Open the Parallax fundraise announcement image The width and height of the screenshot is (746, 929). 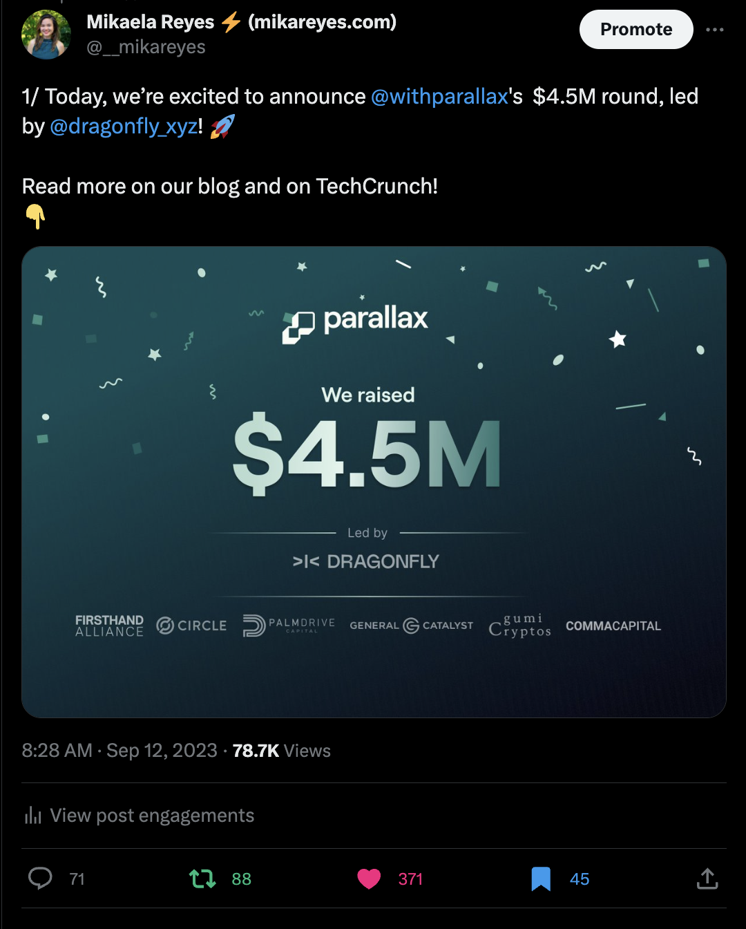(374, 480)
